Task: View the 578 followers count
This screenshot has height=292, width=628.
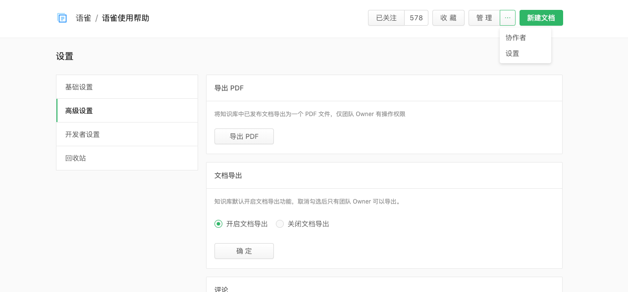Action: click(416, 18)
